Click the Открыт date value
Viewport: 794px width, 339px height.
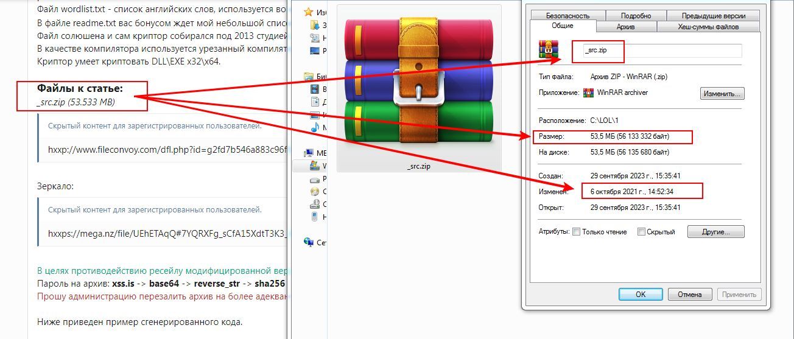click(635, 208)
